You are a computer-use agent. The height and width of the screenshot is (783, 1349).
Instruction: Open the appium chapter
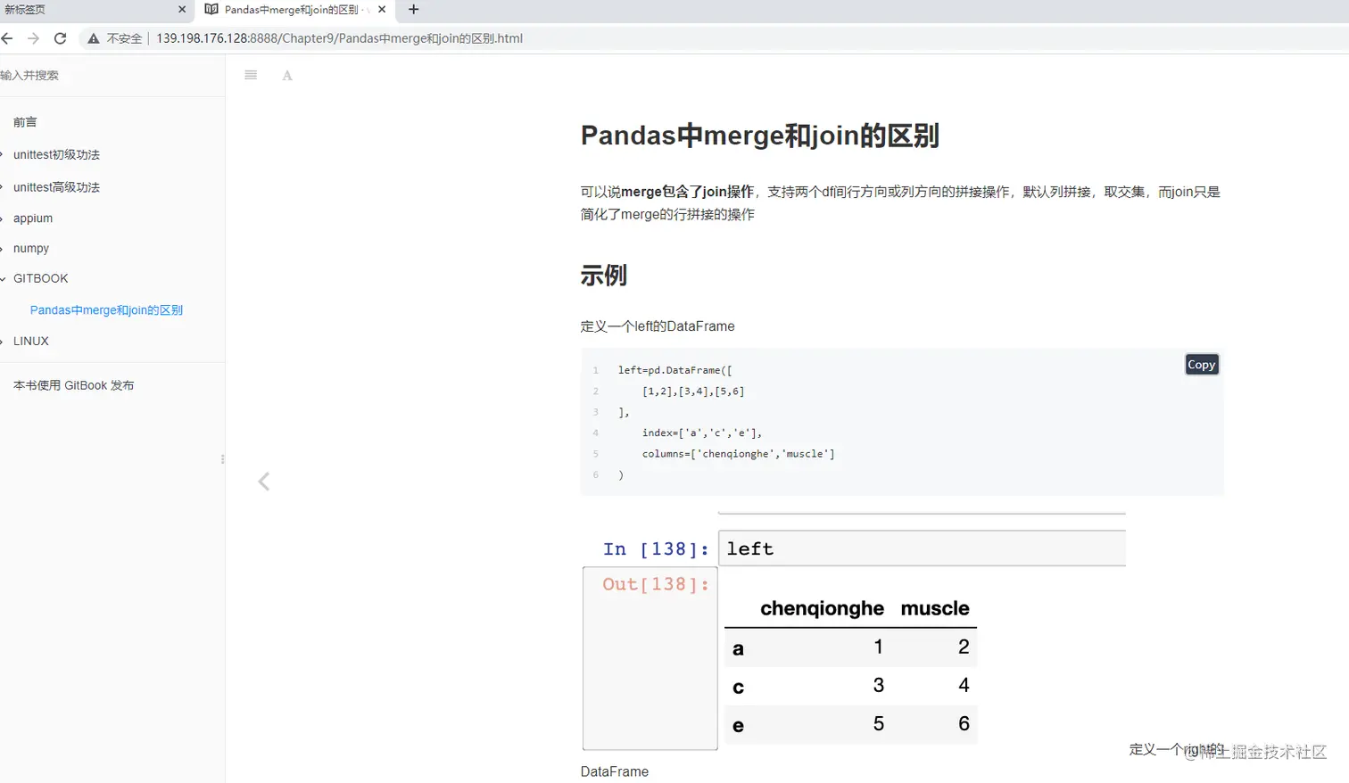click(33, 218)
